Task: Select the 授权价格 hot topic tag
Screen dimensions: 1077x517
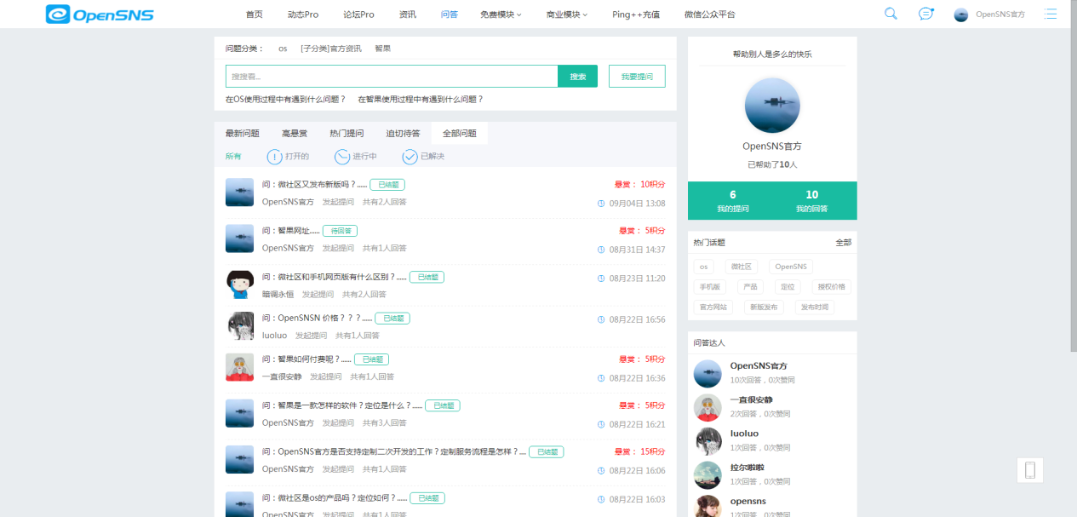Action: click(x=830, y=287)
